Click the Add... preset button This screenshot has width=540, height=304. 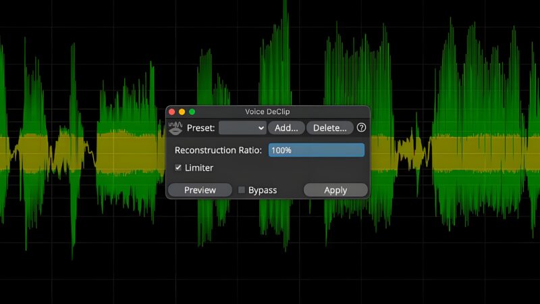point(286,128)
